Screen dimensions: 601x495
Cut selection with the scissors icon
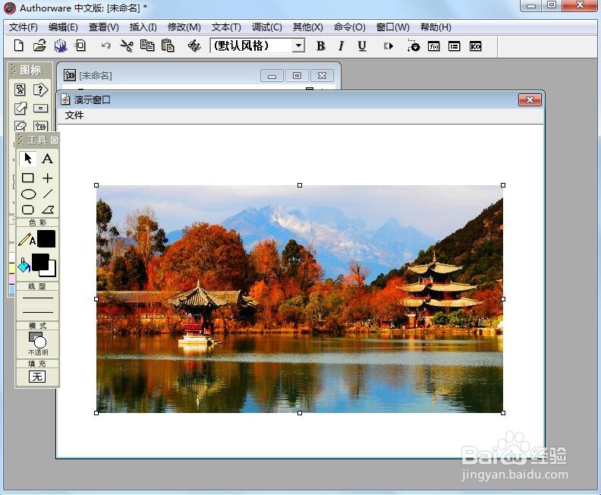[127, 46]
